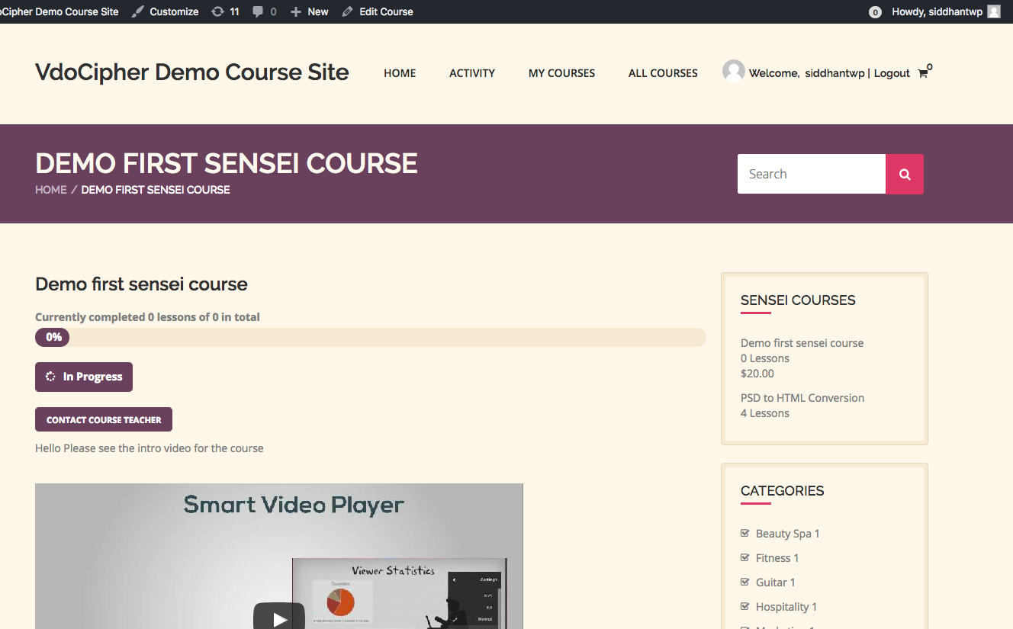1013x629 pixels.
Task: Open the Activity menu item
Action: 472,73
